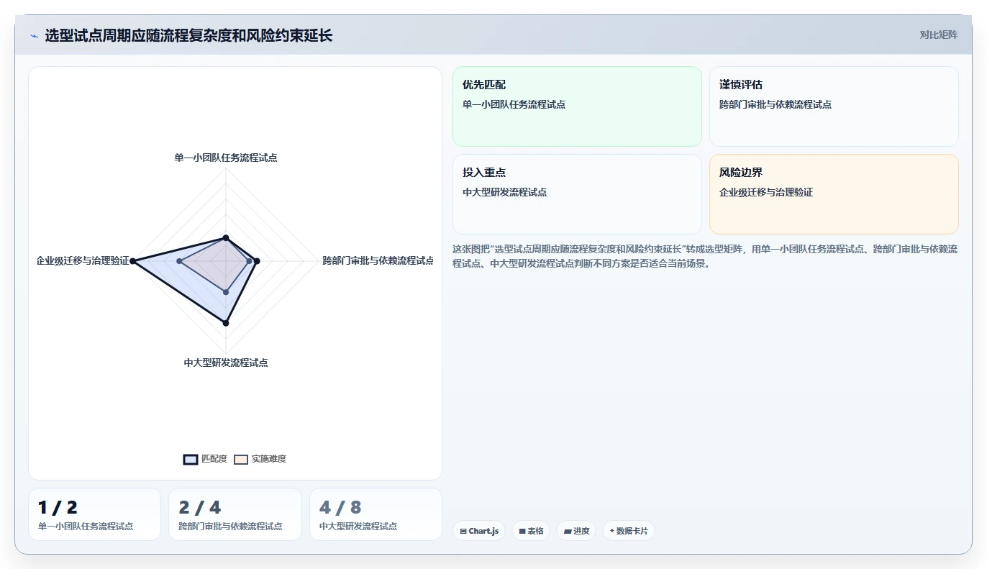The height and width of the screenshot is (569, 987).
Task: Click the lightning icon beside the title
Action: 34,36
